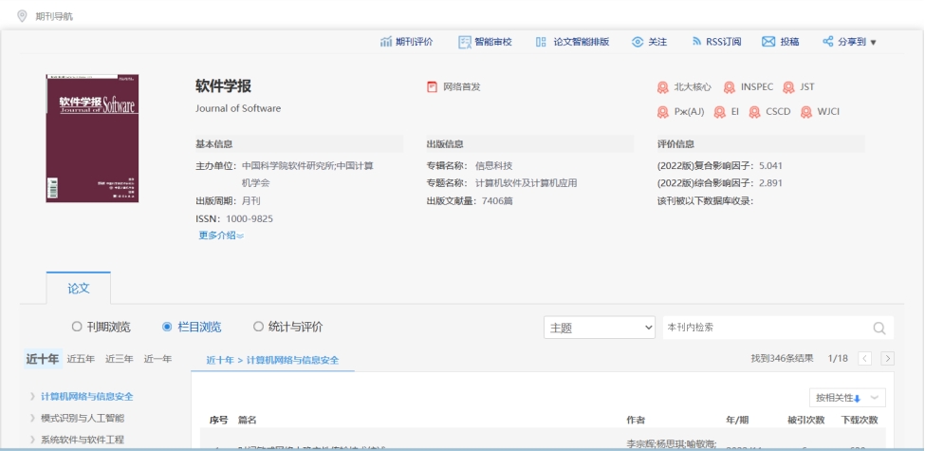Click the 期刊评价 bar chart icon
This screenshot has width=925, height=451.
[x=386, y=42]
